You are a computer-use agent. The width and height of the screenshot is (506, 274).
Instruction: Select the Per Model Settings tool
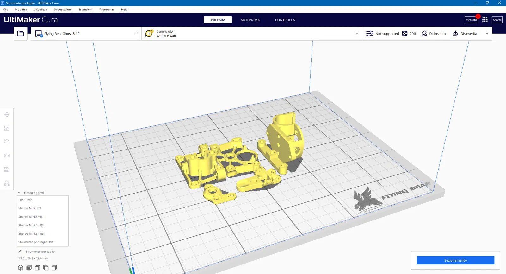(7, 169)
